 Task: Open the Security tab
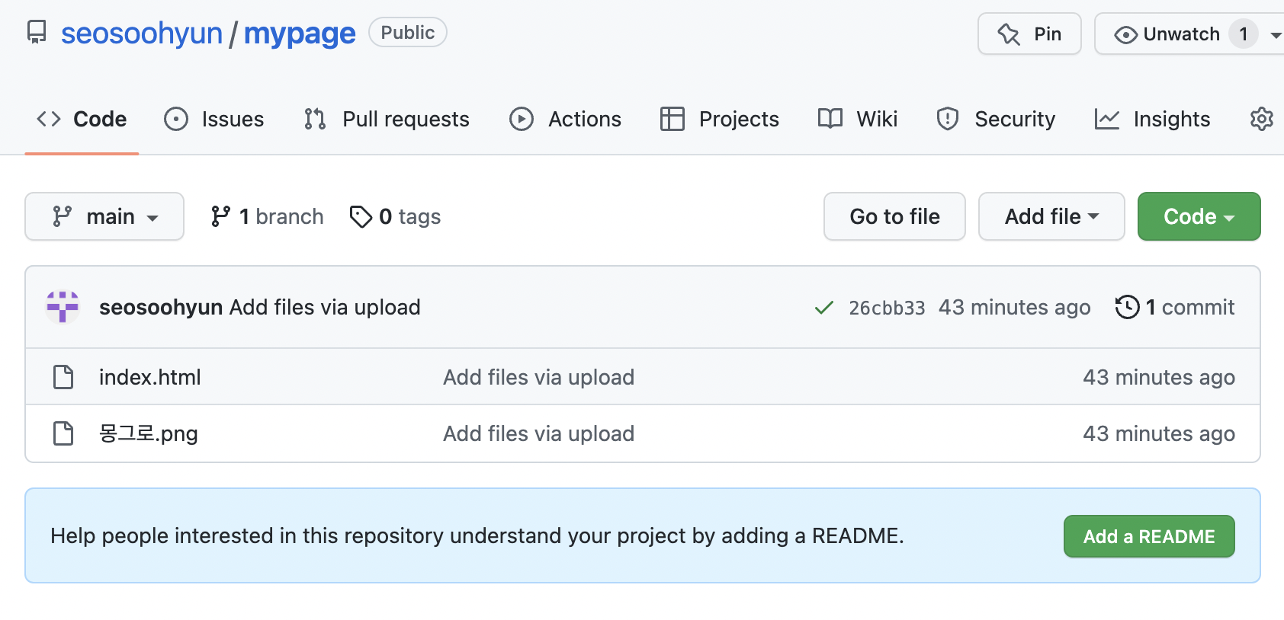click(996, 119)
